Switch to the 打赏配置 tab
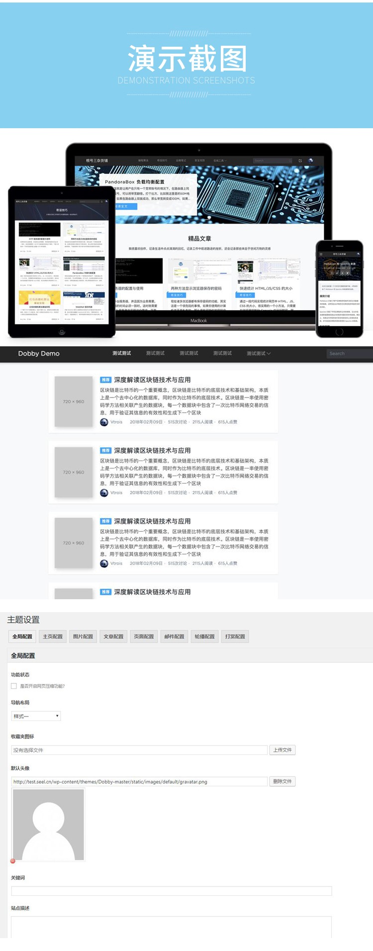 click(235, 636)
